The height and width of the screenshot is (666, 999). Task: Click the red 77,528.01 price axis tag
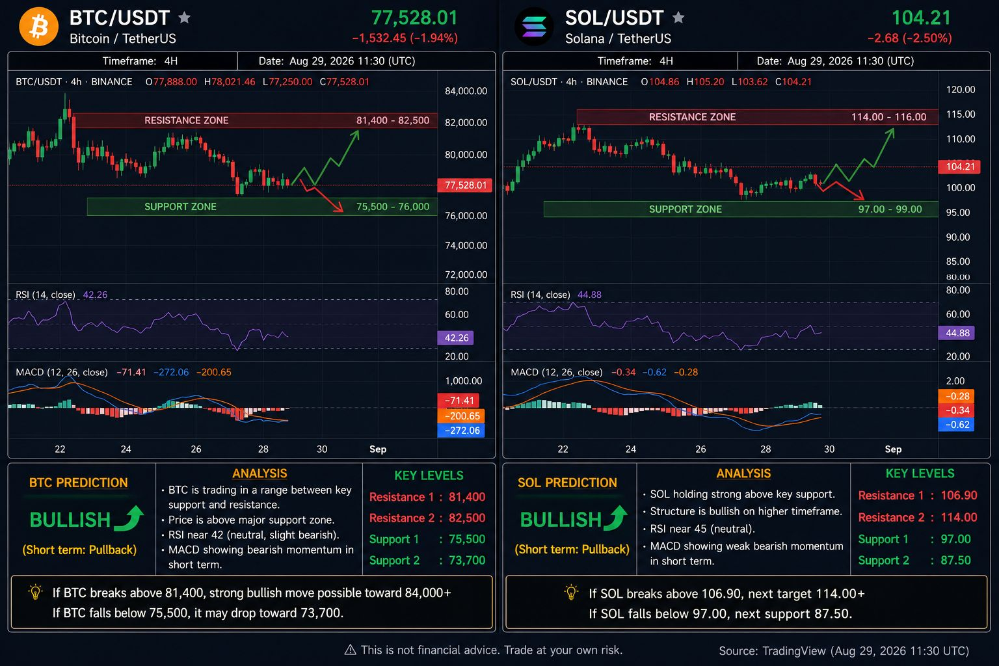tap(465, 185)
